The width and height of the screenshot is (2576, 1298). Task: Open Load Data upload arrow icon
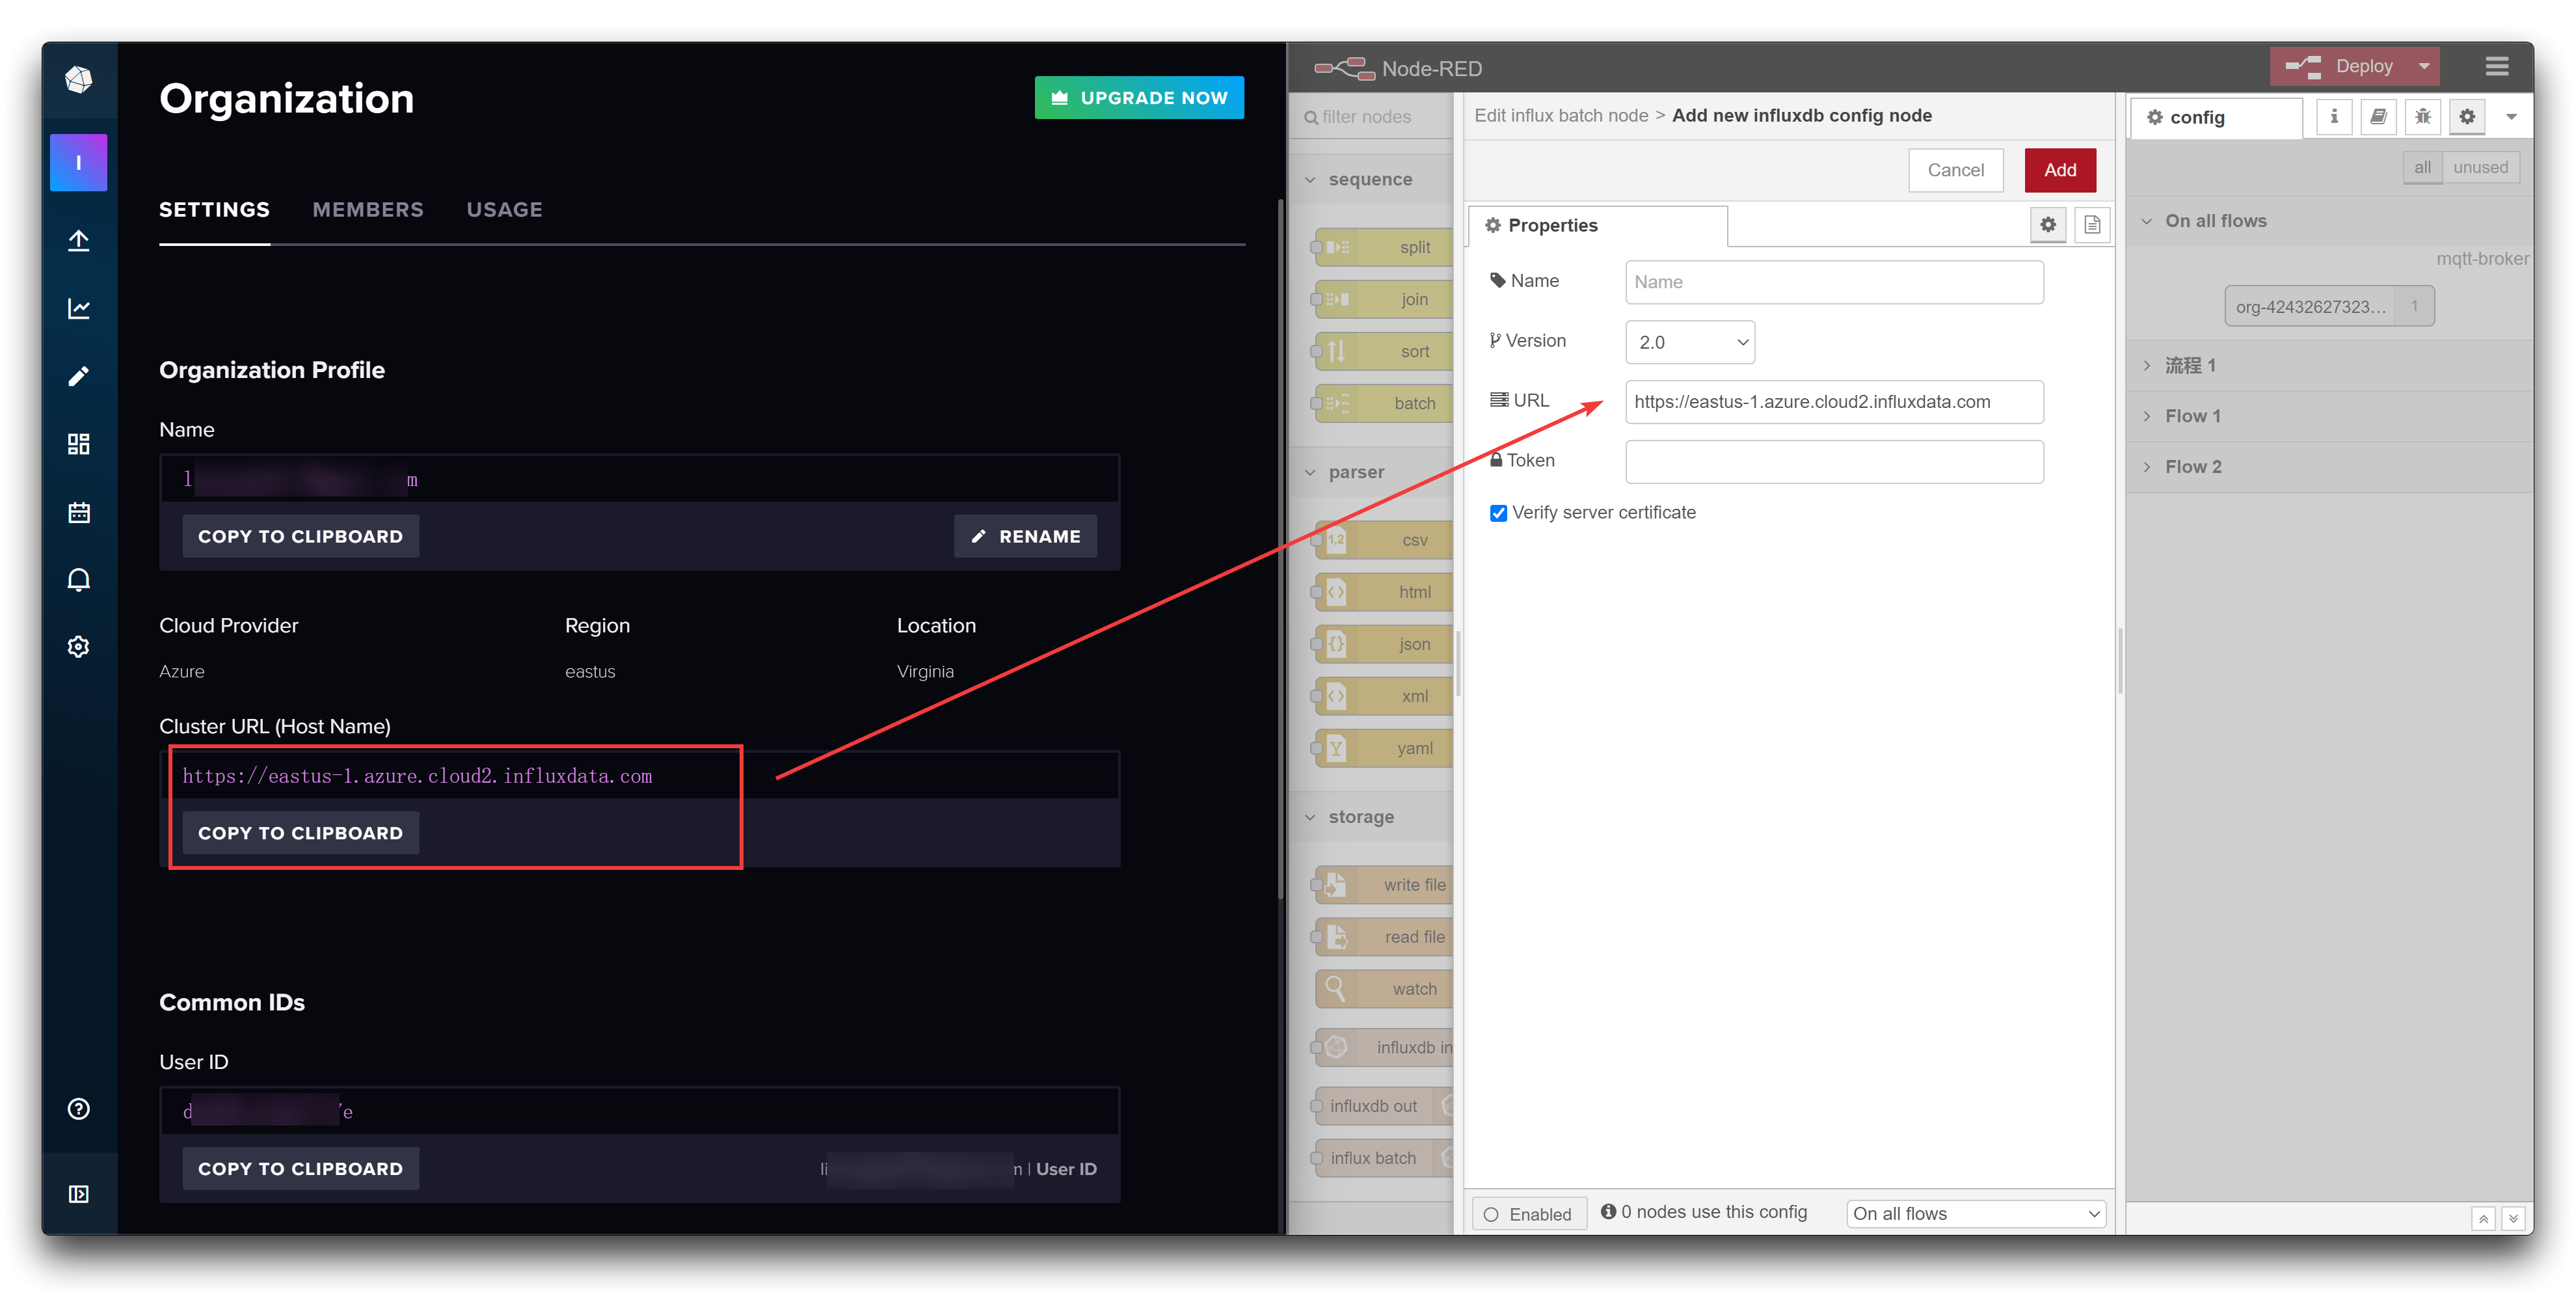point(78,240)
